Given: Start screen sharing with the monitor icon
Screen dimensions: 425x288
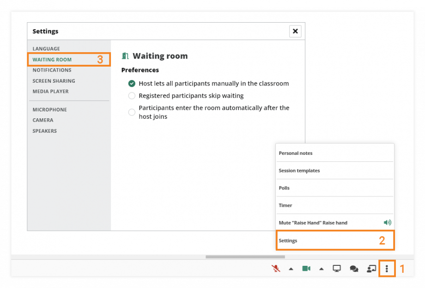Looking at the screenshot, I should point(337,268).
